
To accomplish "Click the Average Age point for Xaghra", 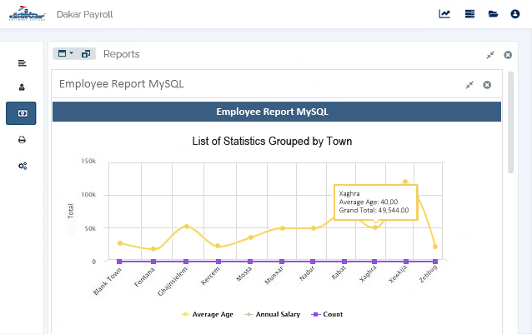I will pos(375,227).
